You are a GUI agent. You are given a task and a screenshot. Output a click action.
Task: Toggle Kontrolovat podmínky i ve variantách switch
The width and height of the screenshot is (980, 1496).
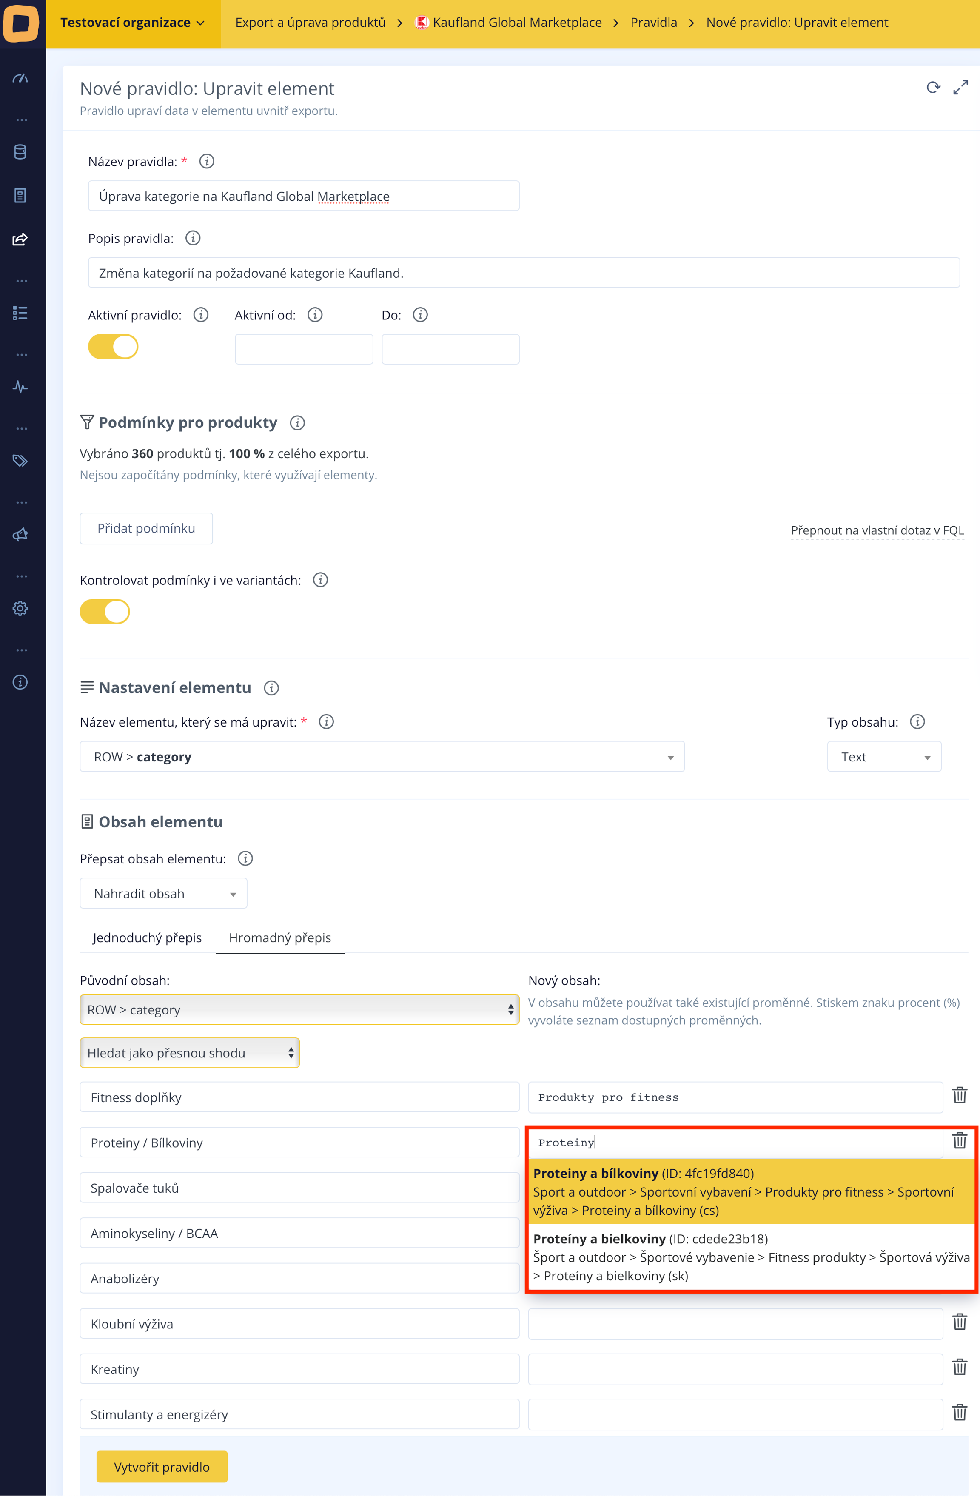click(x=105, y=612)
